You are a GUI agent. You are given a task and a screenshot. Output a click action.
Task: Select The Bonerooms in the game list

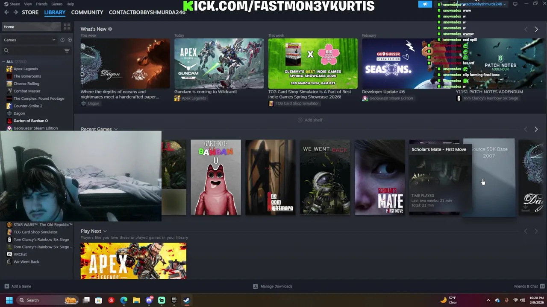tap(27, 76)
